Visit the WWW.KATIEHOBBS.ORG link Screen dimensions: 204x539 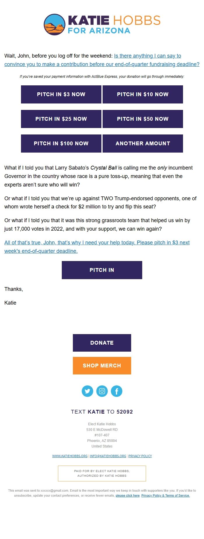point(70,456)
